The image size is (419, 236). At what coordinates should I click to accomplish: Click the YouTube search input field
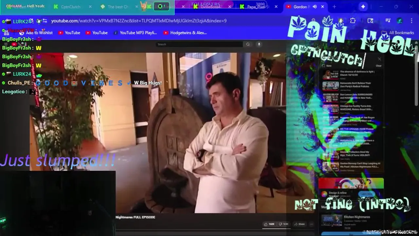point(199,44)
